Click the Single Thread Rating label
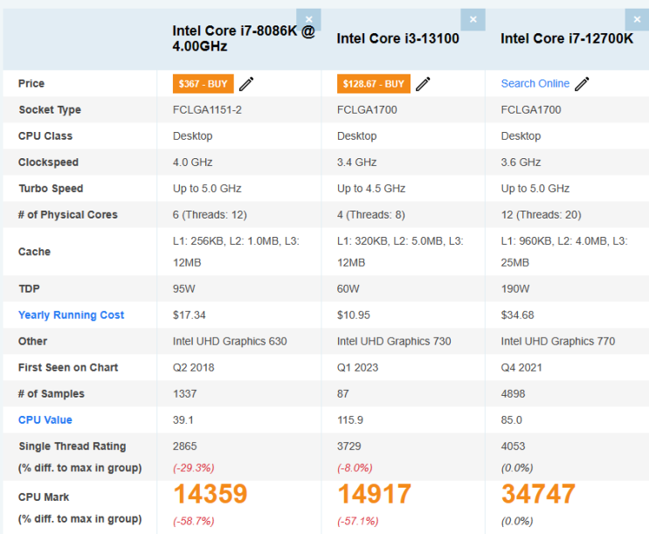The image size is (649, 534). click(72, 447)
